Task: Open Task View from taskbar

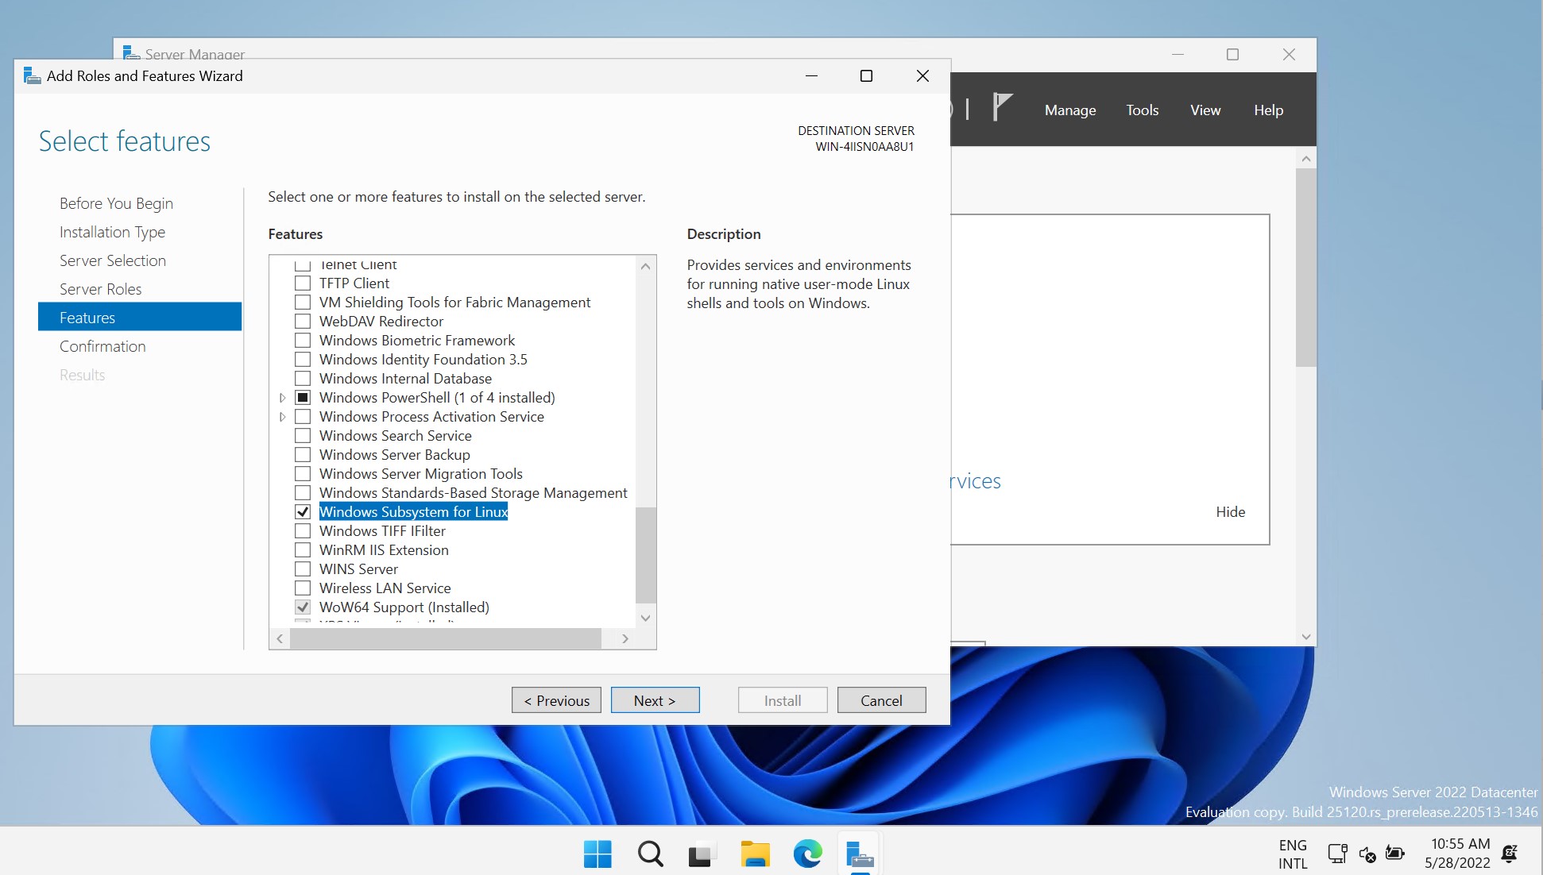Action: point(702,854)
